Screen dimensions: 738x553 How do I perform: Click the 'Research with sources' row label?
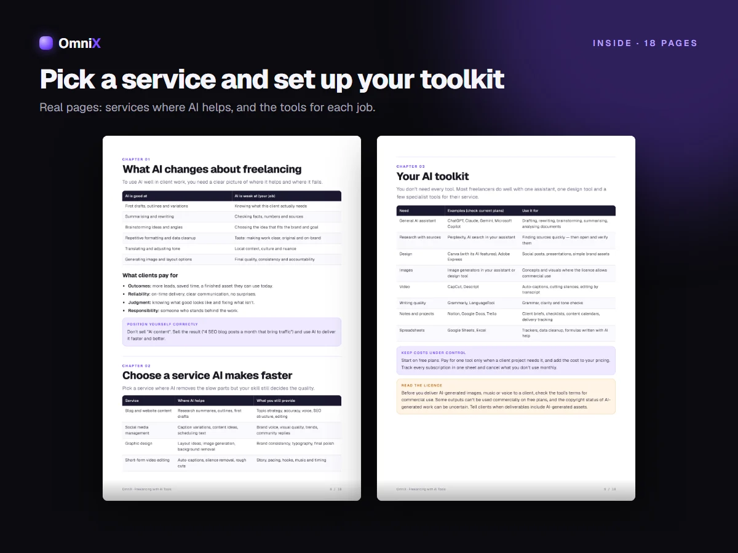click(x=420, y=237)
